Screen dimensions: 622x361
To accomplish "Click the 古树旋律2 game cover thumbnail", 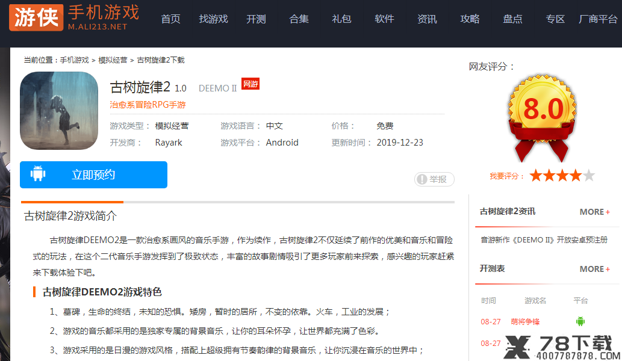I will [59, 111].
